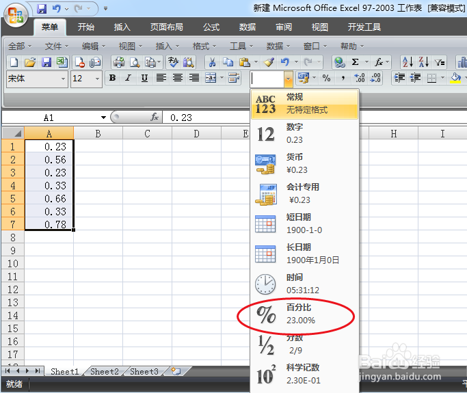The image size is (467, 393).
Task: Click the Insert Hyperlink globe icon
Action: point(340,62)
